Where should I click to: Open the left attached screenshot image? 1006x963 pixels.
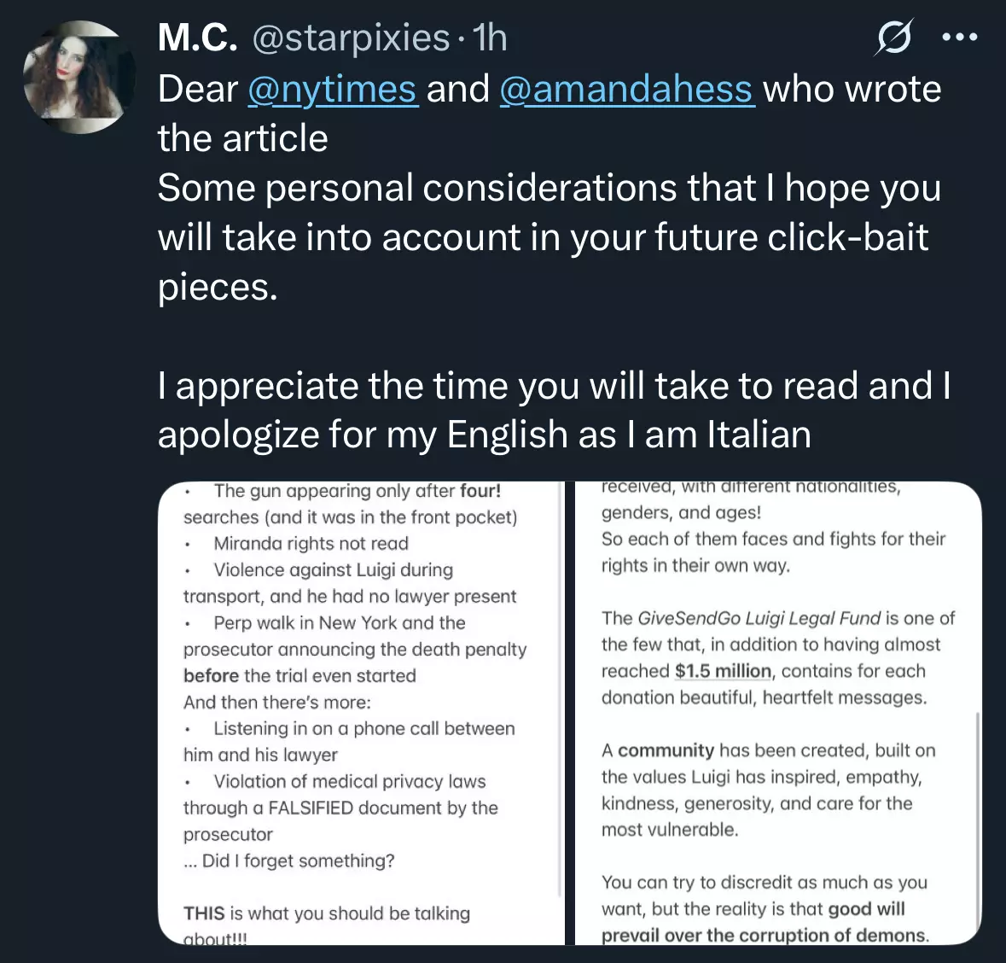[361, 713]
